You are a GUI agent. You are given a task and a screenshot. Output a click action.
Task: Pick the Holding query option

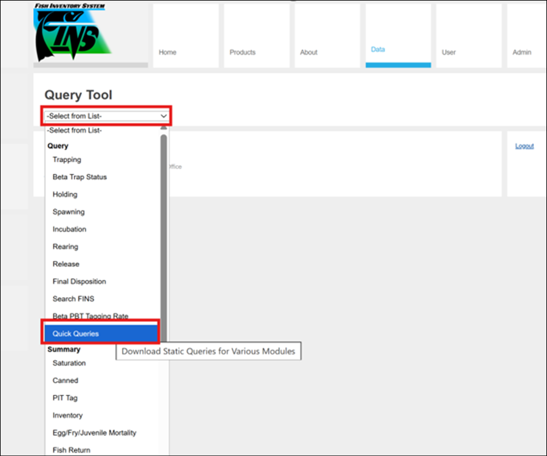[65, 195]
